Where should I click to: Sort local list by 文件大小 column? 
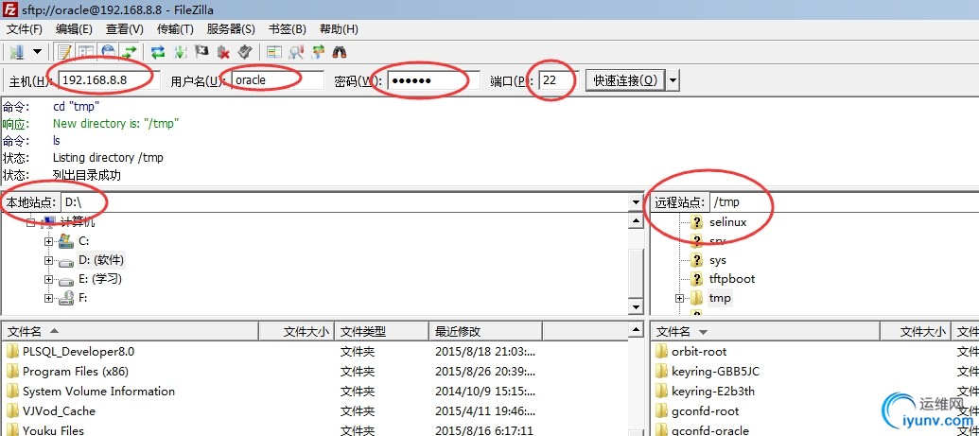tap(297, 332)
